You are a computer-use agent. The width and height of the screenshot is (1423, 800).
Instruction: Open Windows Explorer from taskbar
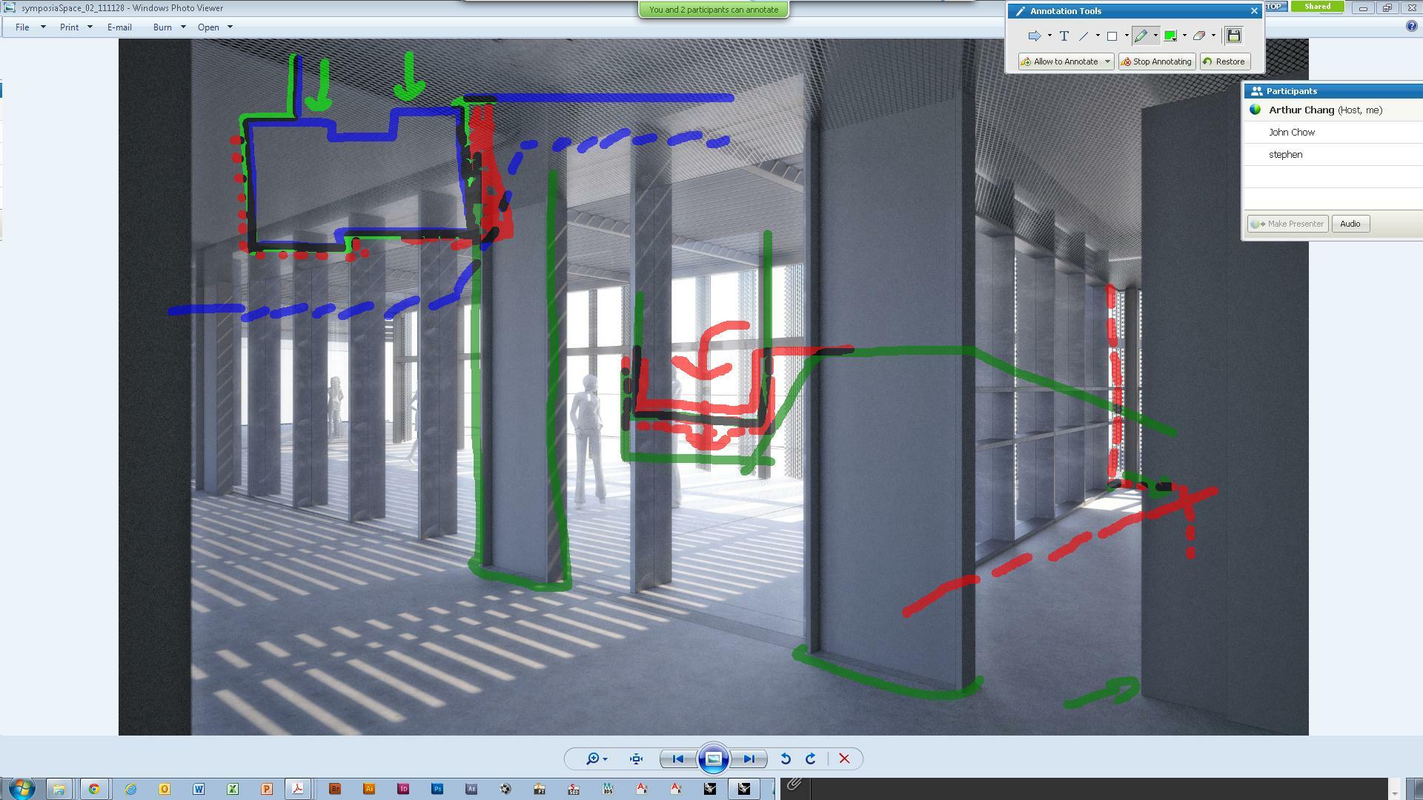tap(59, 789)
